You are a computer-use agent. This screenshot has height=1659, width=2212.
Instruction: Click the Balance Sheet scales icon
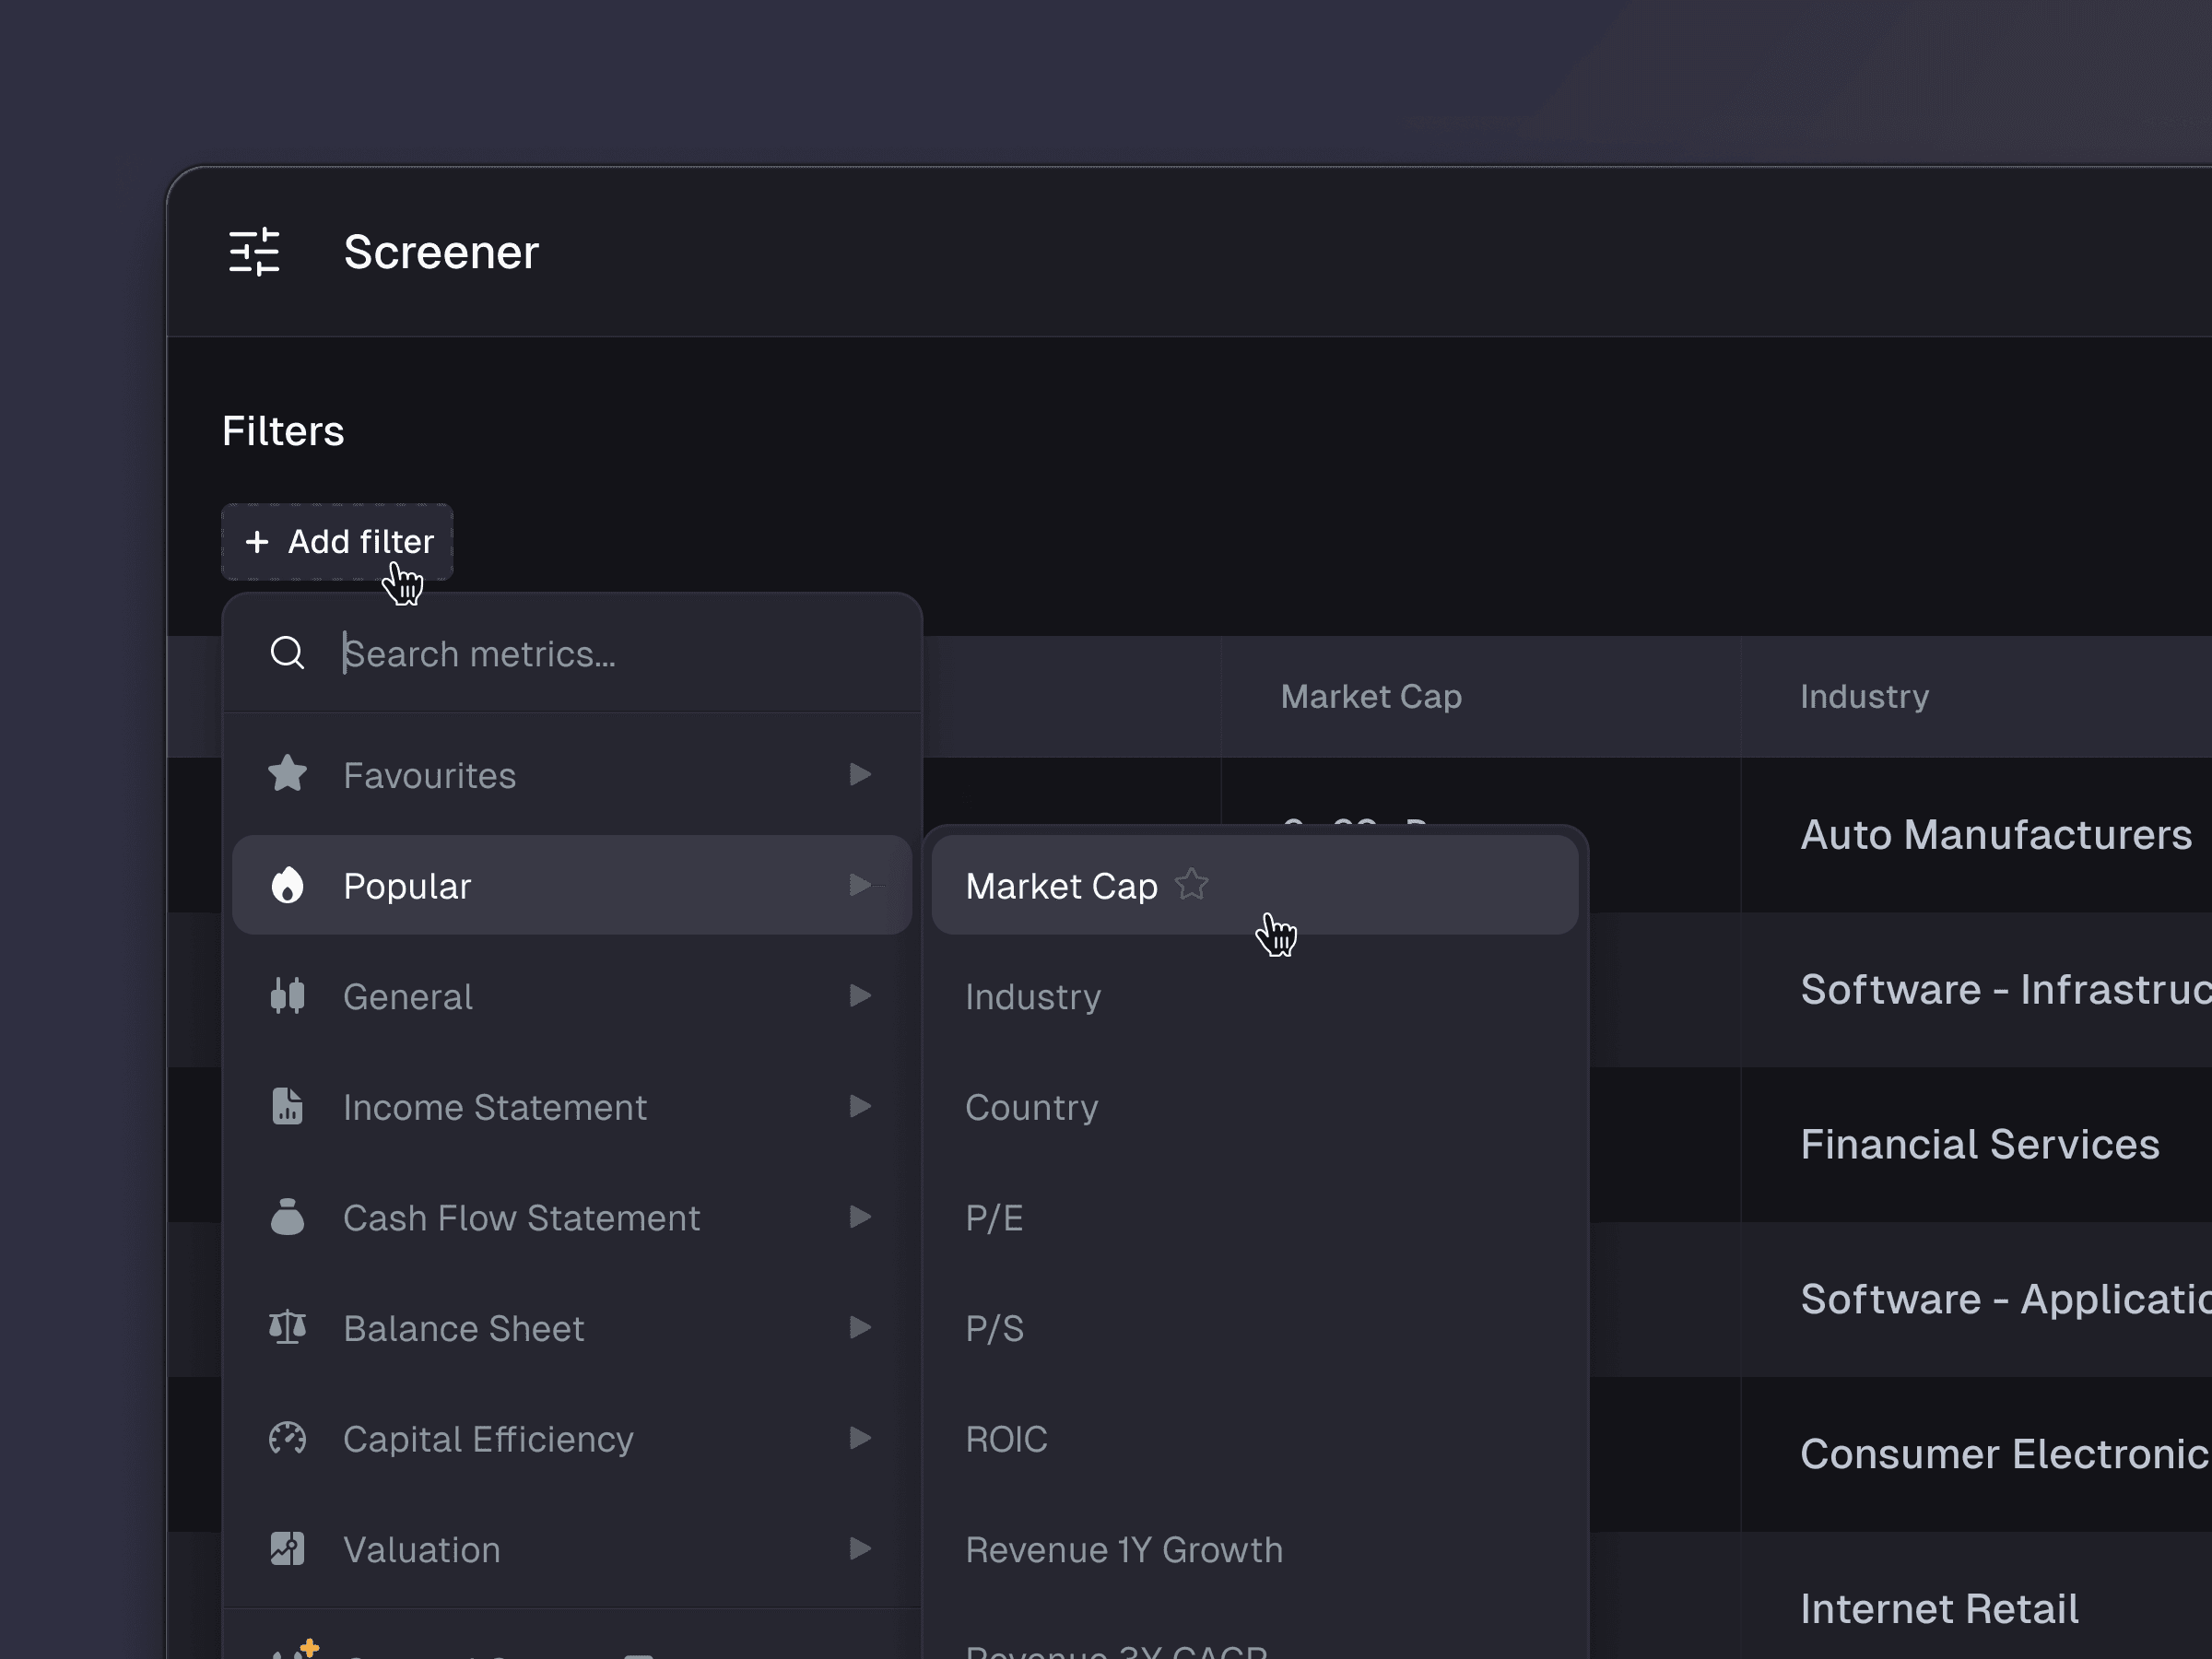point(287,1327)
